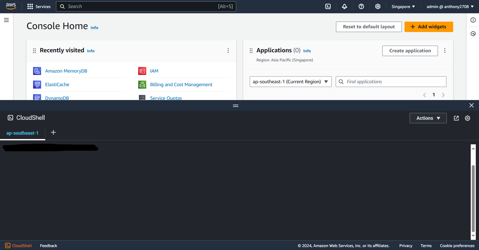Open the Recently visited widget options menu
This screenshot has height=250, width=479.
[x=228, y=50]
